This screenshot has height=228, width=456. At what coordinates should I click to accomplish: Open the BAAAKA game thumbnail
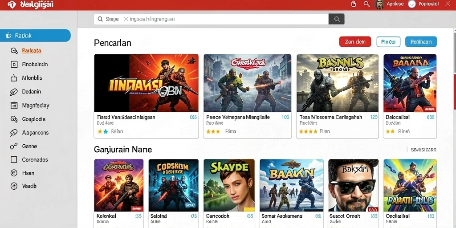(x=410, y=83)
